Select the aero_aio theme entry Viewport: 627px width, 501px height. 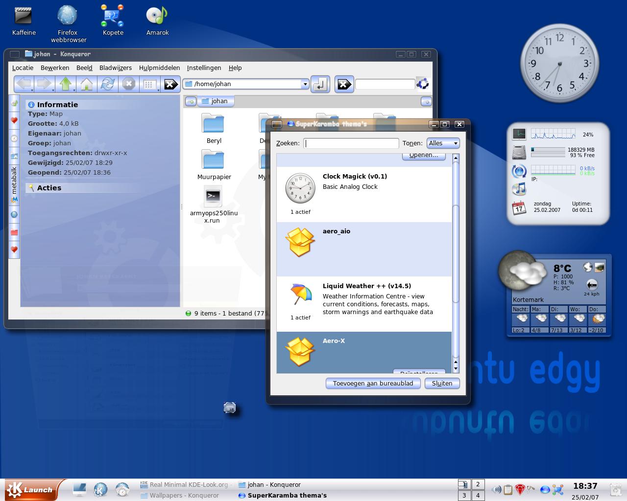click(364, 249)
